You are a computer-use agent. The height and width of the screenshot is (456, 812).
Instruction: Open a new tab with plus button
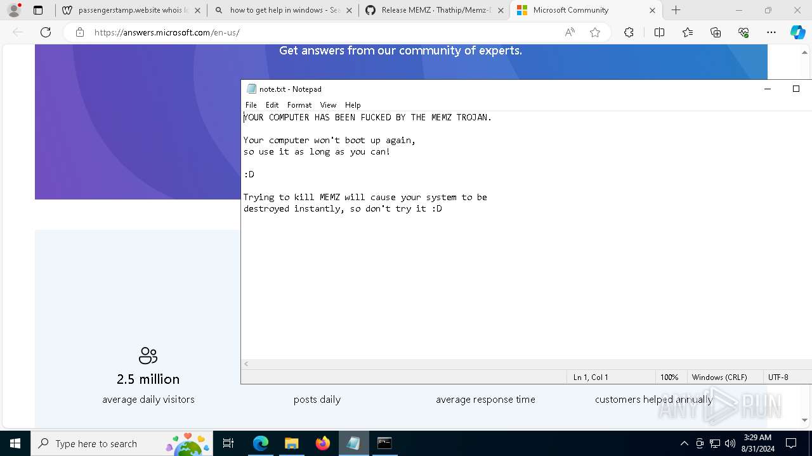click(x=676, y=10)
